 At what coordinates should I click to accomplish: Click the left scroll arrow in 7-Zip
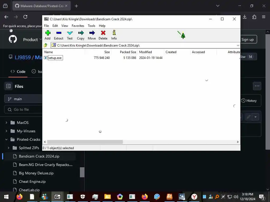pos(45,142)
